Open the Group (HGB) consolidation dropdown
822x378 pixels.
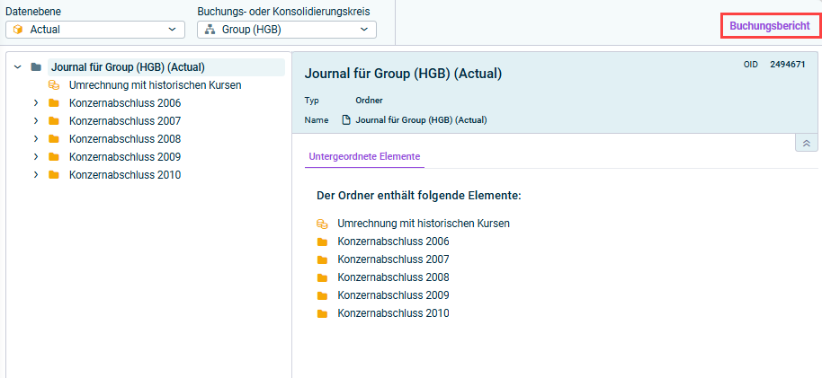286,30
